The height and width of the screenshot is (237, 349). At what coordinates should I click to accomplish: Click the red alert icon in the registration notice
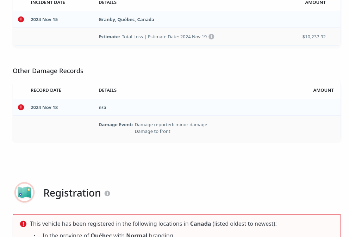(x=23, y=224)
